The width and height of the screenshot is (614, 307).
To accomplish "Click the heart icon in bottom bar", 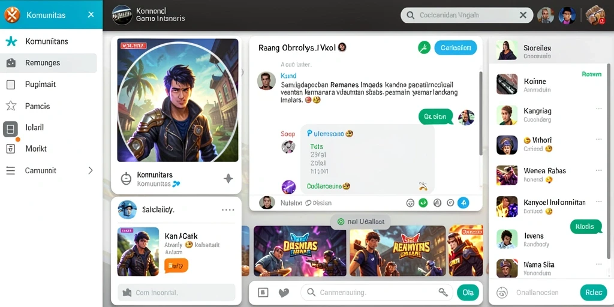I will point(284,293).
